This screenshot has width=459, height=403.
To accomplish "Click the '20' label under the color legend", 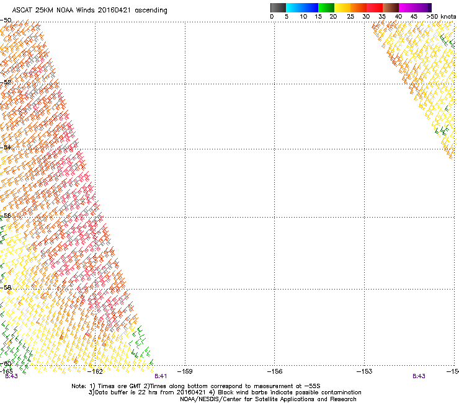I will point(333,17).
